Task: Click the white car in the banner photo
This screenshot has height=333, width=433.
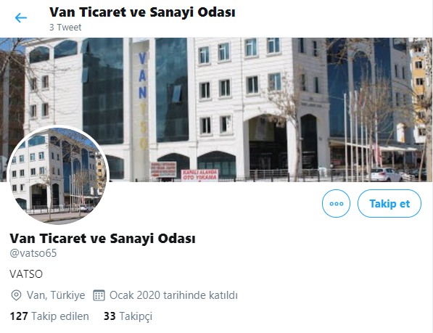Action: pyautogui.click(x=386, y=175)
